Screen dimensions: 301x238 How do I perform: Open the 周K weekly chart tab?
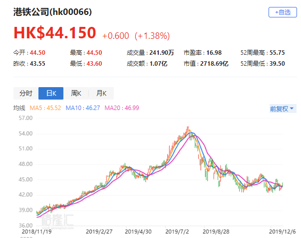point(76,93)
